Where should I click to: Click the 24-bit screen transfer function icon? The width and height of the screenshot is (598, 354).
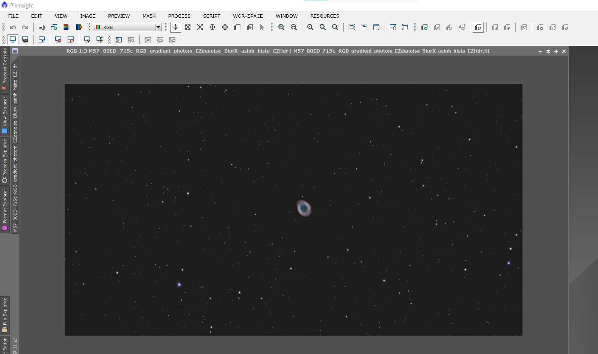pos(25,40)
